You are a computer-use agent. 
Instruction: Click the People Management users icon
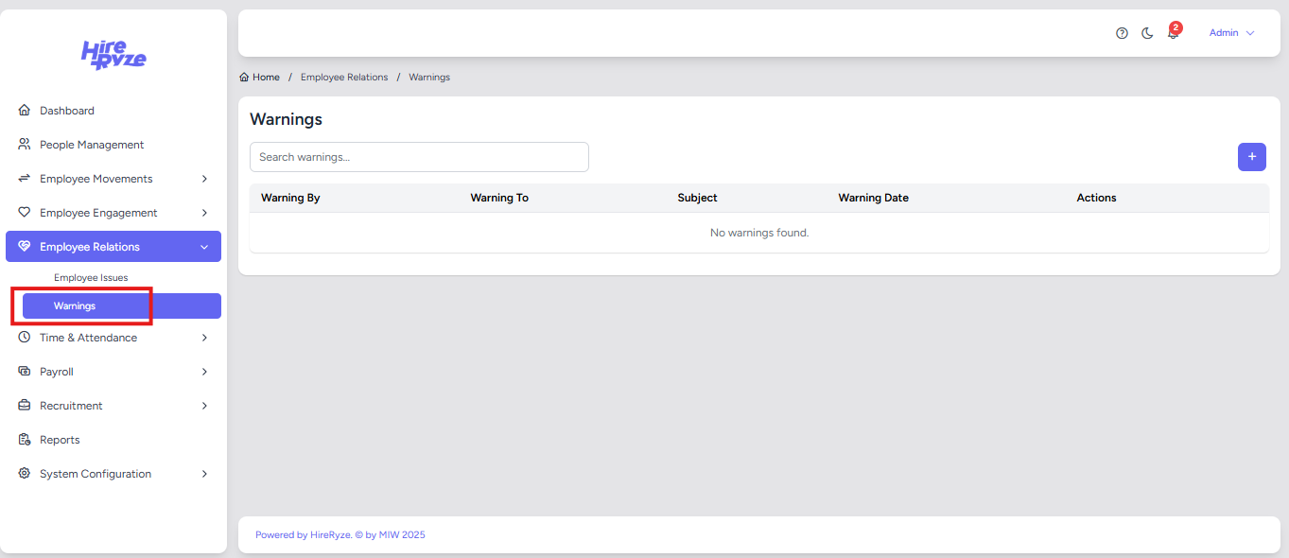click(x=25, y=145)
